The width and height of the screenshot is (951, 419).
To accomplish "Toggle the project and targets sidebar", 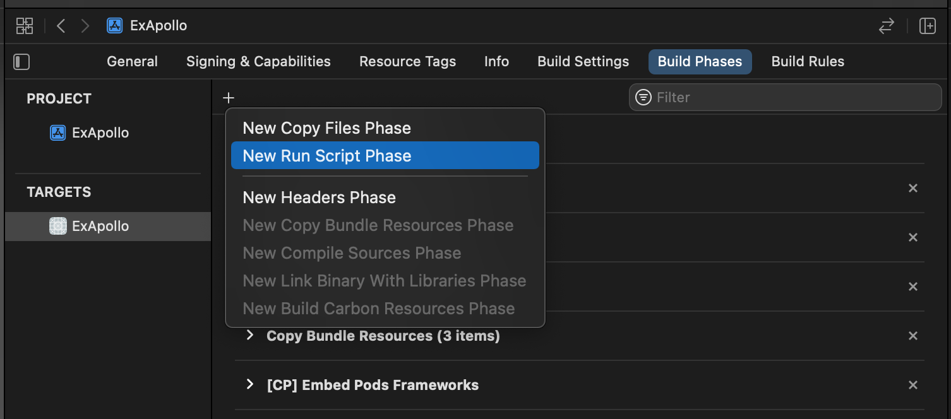I will pos(21,62).
